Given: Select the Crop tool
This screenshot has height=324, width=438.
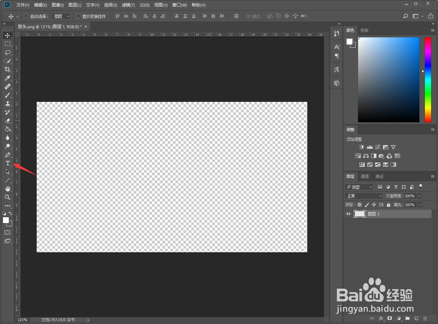Looking at the screenshot, I should click(x=8, y=69).
